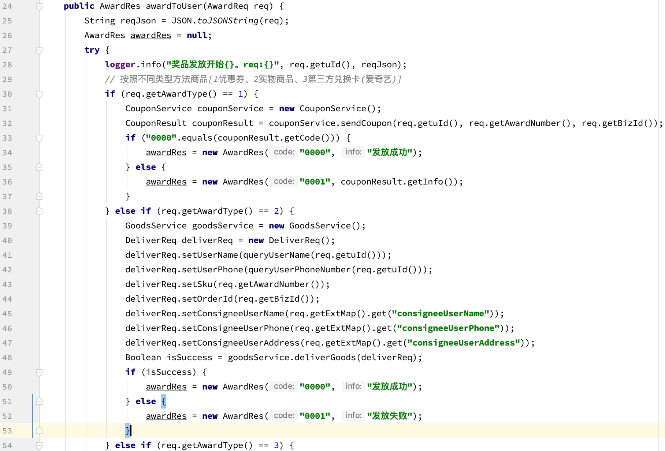Click underlined awardRes on line 50
The width and height of the screenshot is (665, 451).
[x=166, y=387]
